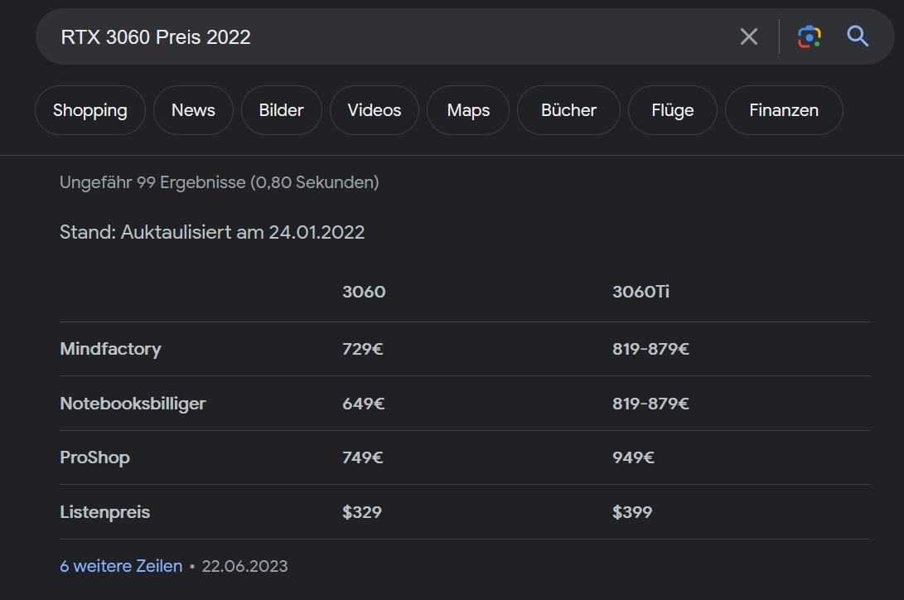The image size is (904, 600).
Task: Go to Maps results
Action: [x=468, y=110]
